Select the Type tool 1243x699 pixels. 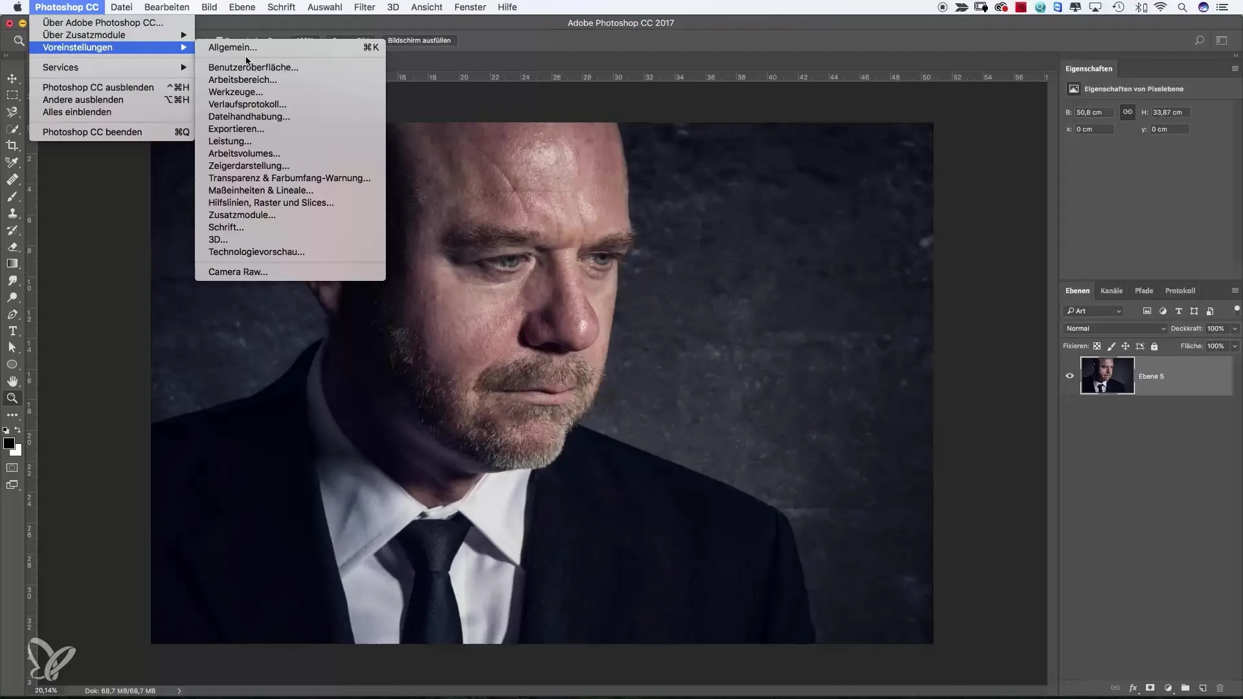[12, 331]
